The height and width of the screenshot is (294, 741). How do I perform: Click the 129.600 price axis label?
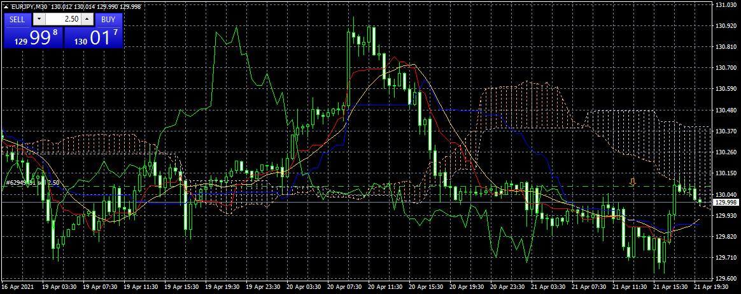(724, 279)
